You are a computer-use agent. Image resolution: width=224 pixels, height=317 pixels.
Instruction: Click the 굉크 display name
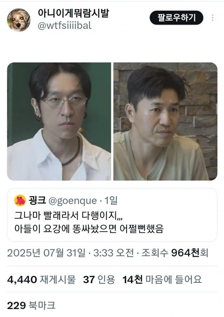pyautogui.click(x=37, y=200)
